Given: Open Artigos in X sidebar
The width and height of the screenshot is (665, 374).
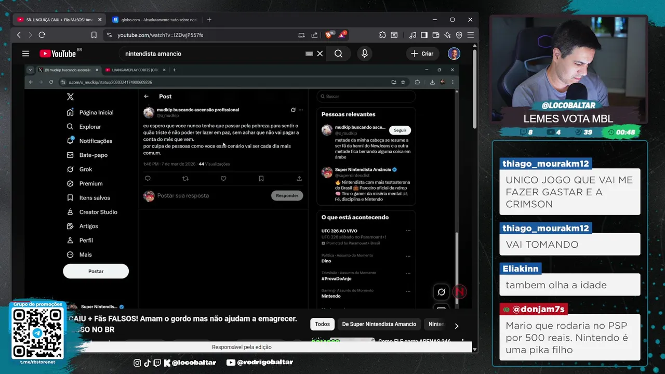Looking at the screenshot, I should pyautogui.click(x=83, y=226).
